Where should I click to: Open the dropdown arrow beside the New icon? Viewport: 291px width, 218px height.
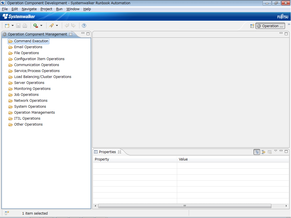click(x=12, y=26)
